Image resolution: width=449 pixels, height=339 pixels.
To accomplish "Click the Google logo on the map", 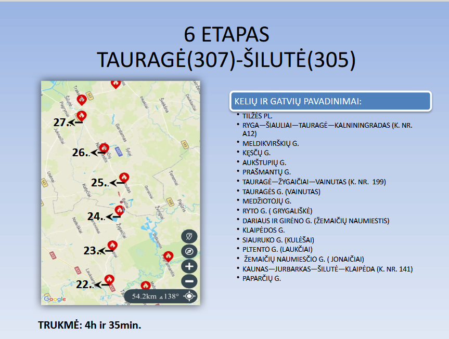I will 55,299.
